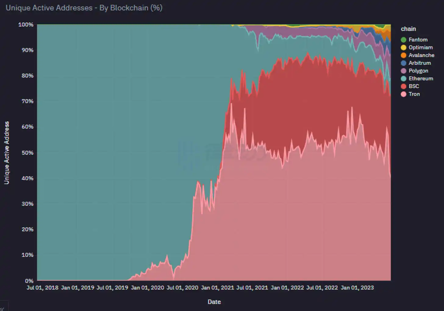
Task: Select the 'Jul 01, 2021' date axis label
Action: coord(252,288)
